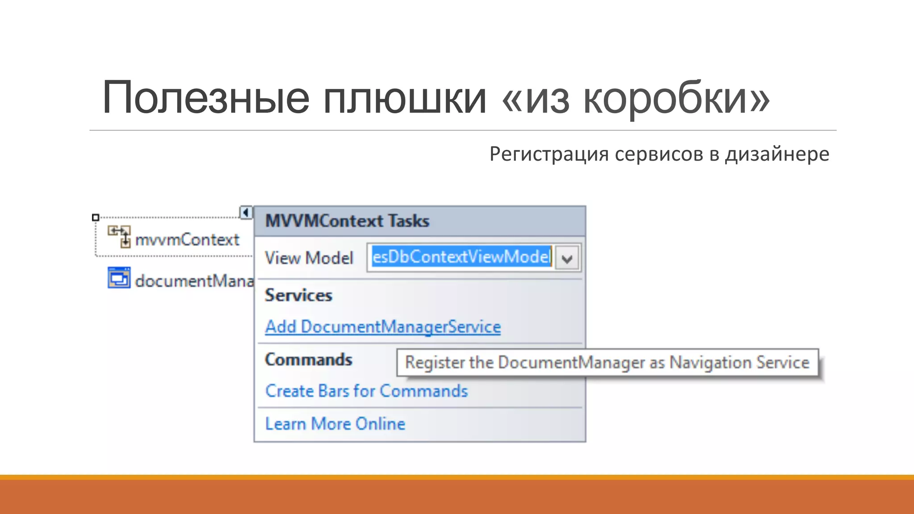
Task: Click the documentManager component icon
Action: [x=119, y=278]
